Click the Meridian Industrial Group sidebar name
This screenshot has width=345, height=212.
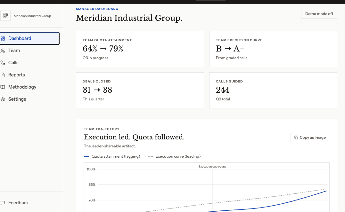point(32,16)
